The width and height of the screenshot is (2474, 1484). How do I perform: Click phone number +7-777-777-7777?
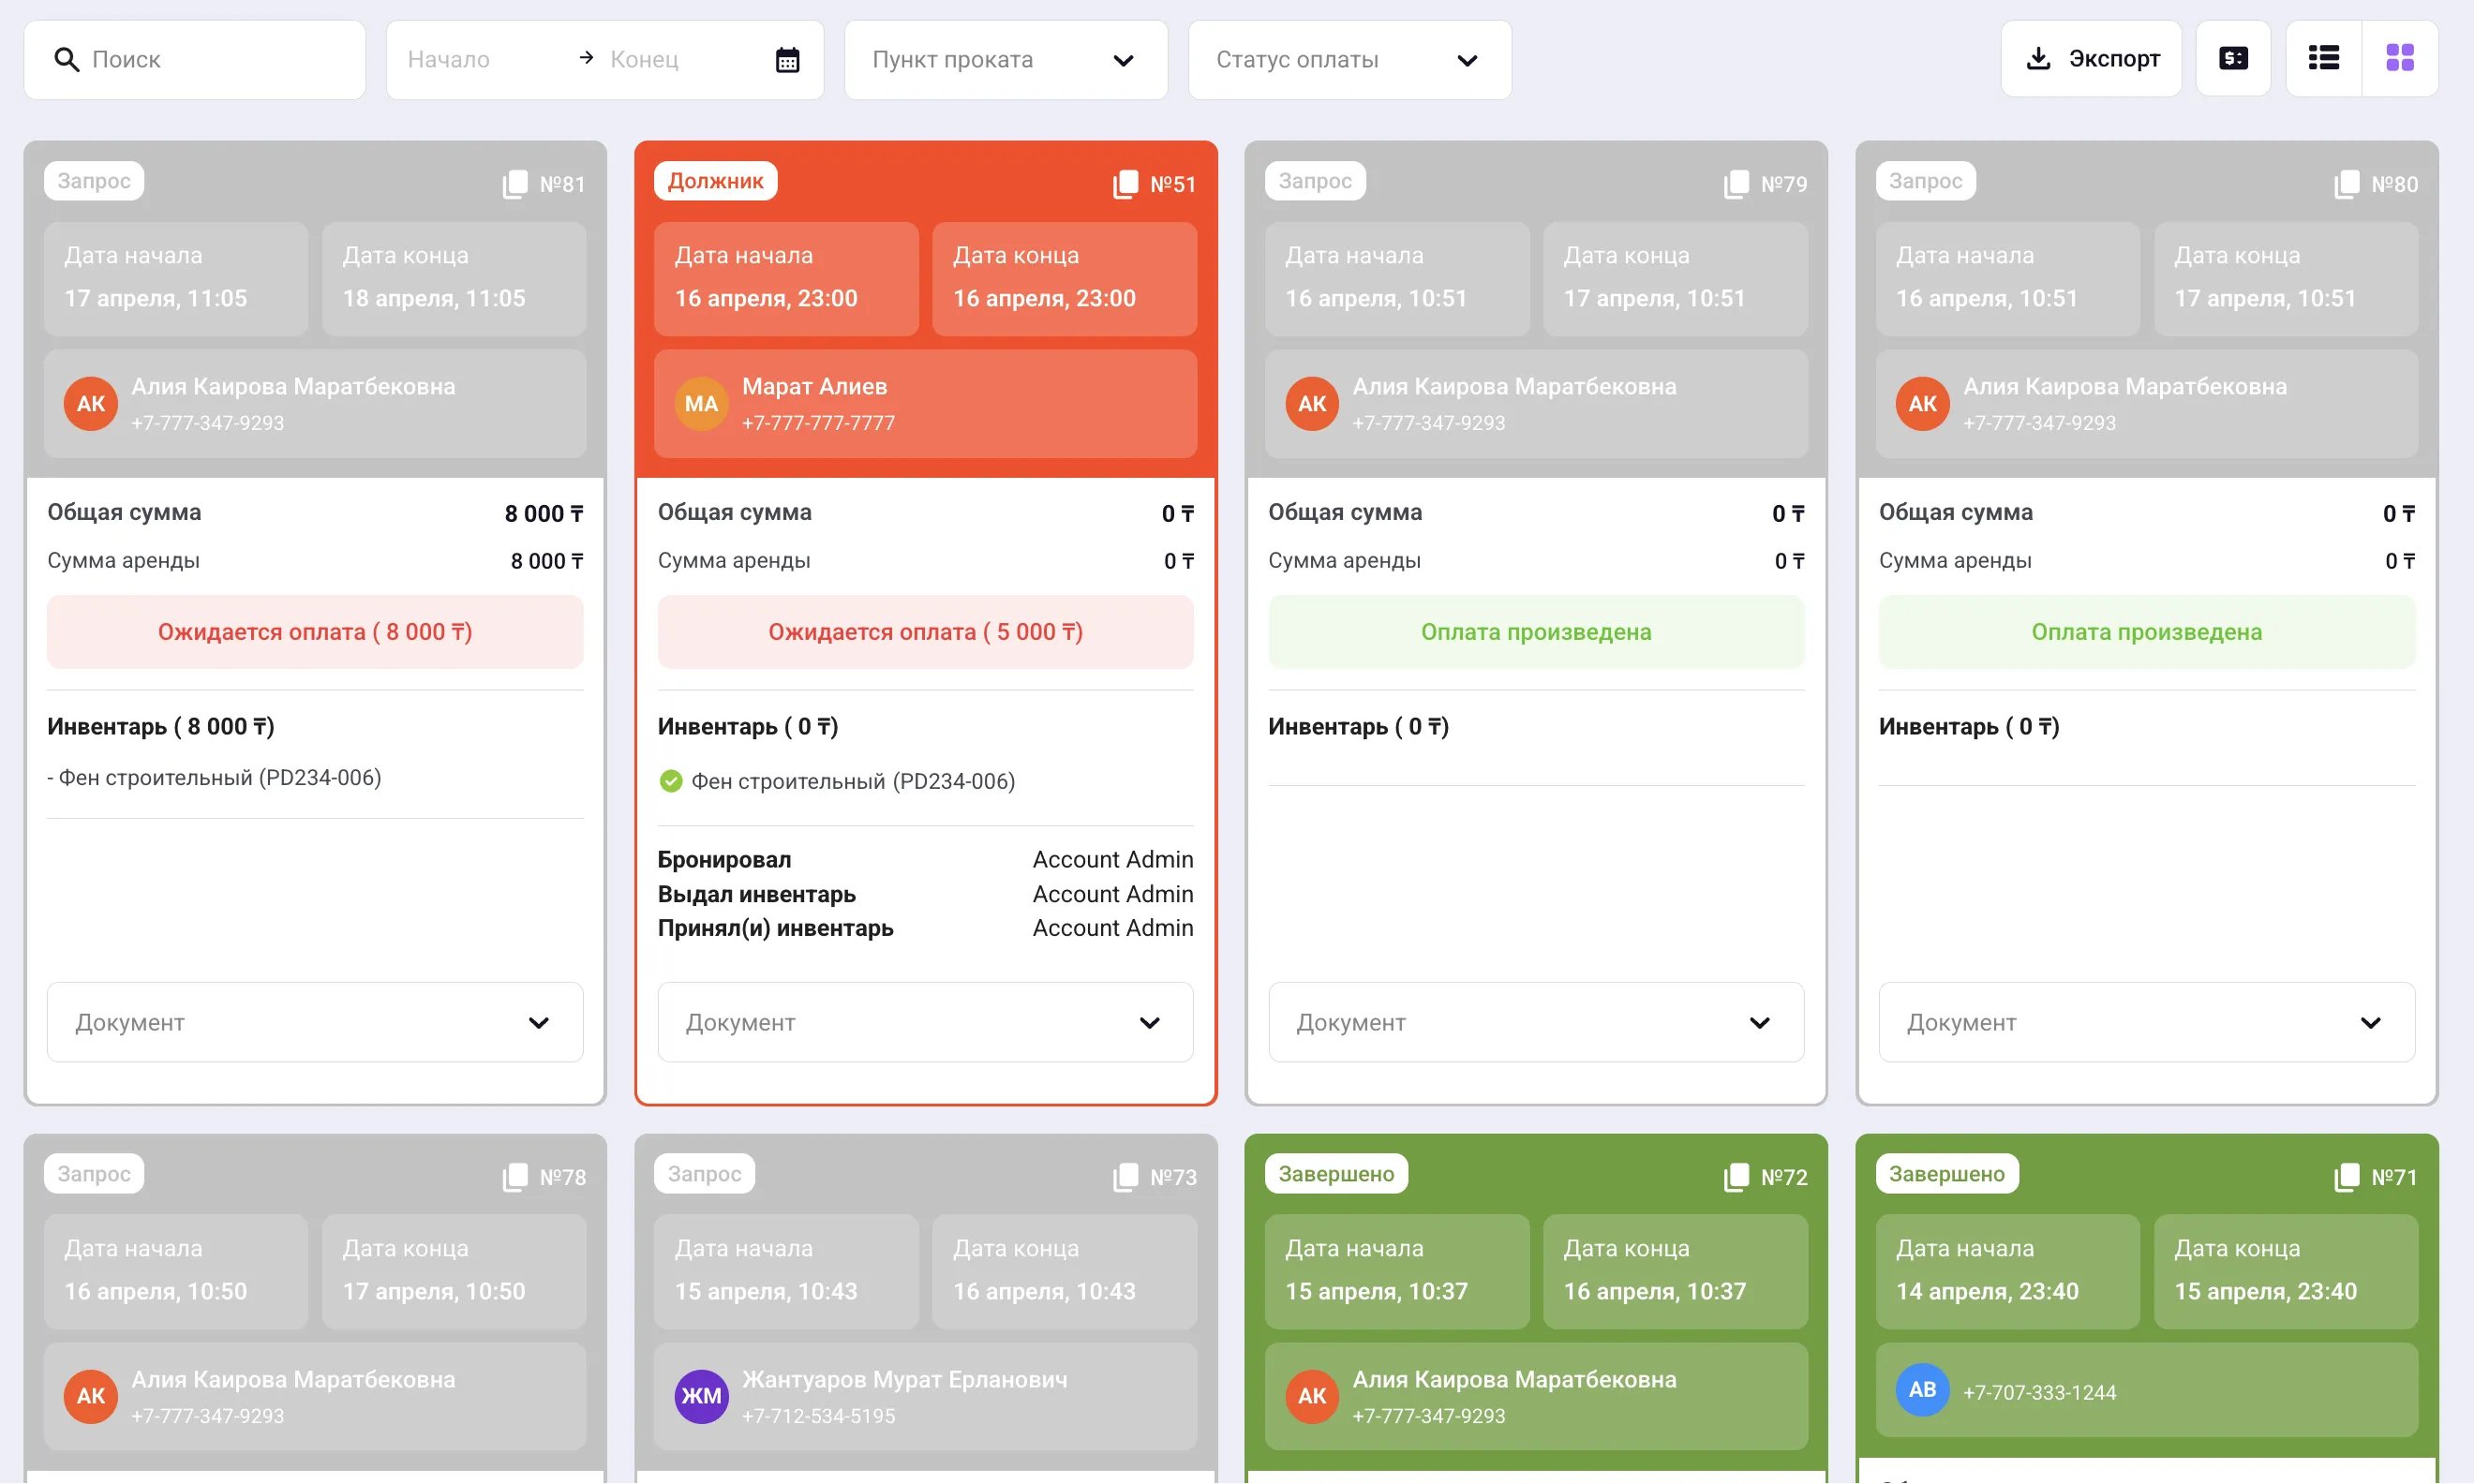[818, 423]
